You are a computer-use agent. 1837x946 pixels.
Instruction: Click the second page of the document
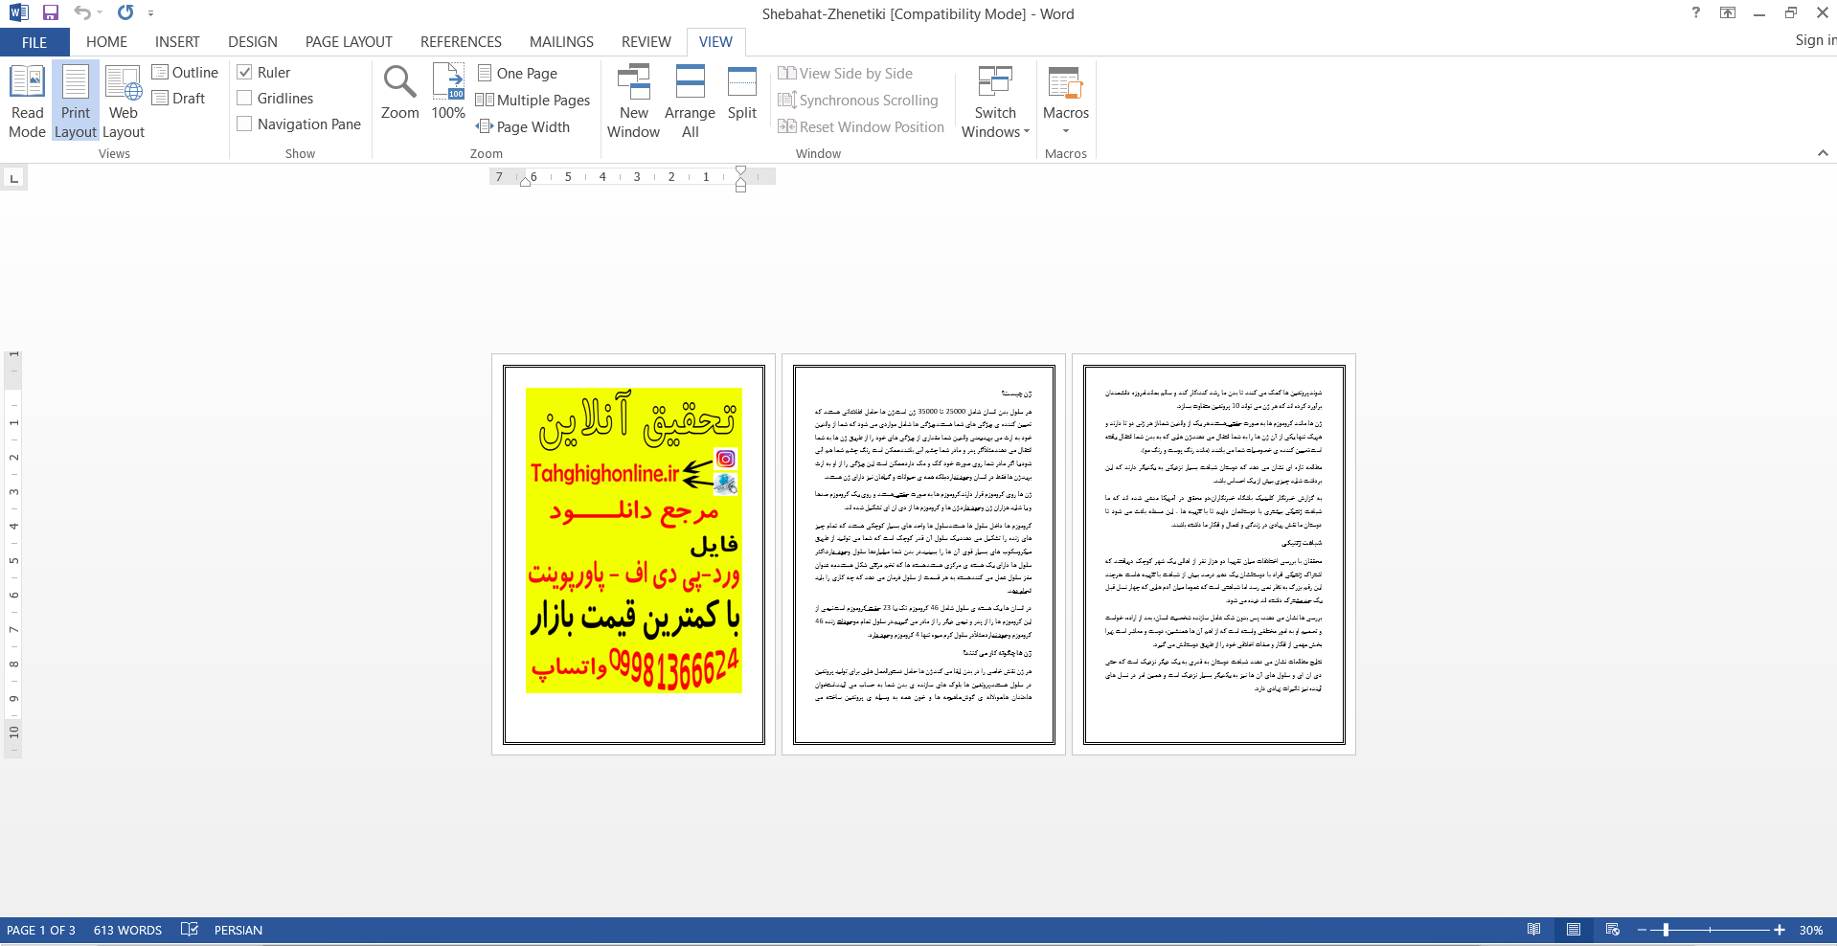point(923,554)
